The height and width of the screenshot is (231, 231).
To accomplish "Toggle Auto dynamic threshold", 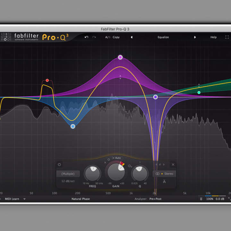I will point(117,158).
